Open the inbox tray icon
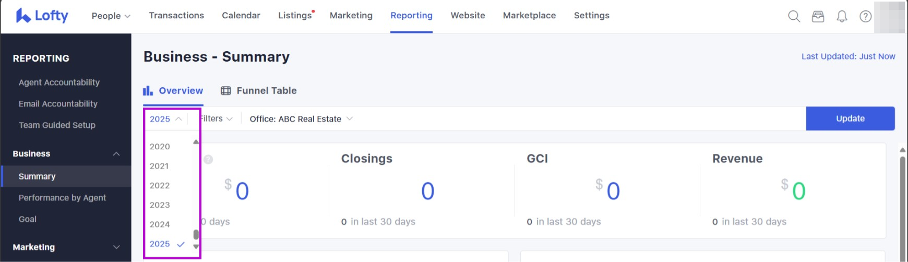 pos(818,17)
